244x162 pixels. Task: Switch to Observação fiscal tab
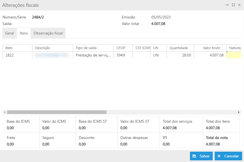point(48,33)
